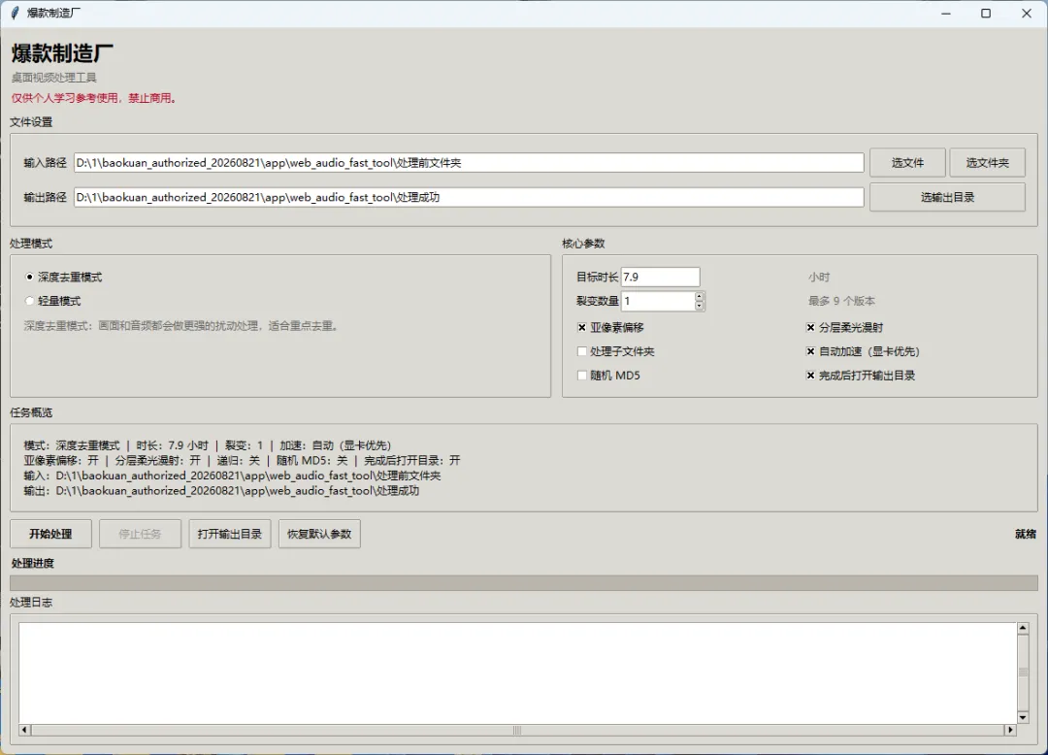Click the log horizontal scrollbar thumb
This screenshot has width=1048, height=755.
click(517, 731)
